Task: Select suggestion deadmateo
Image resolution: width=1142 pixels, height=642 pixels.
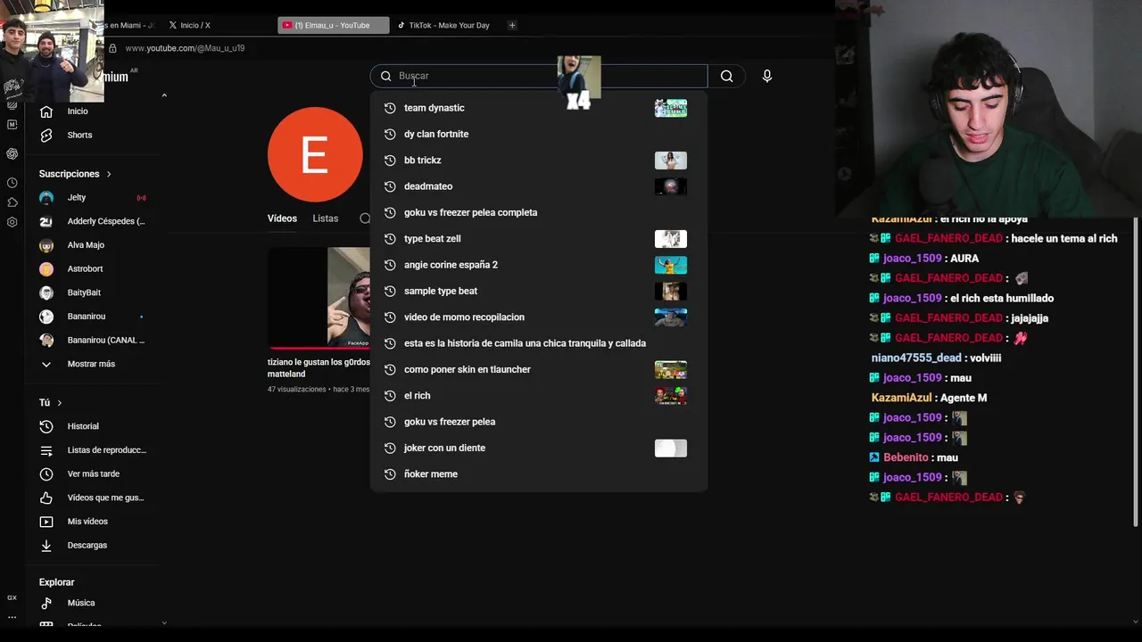Action: tap(539, 186)
